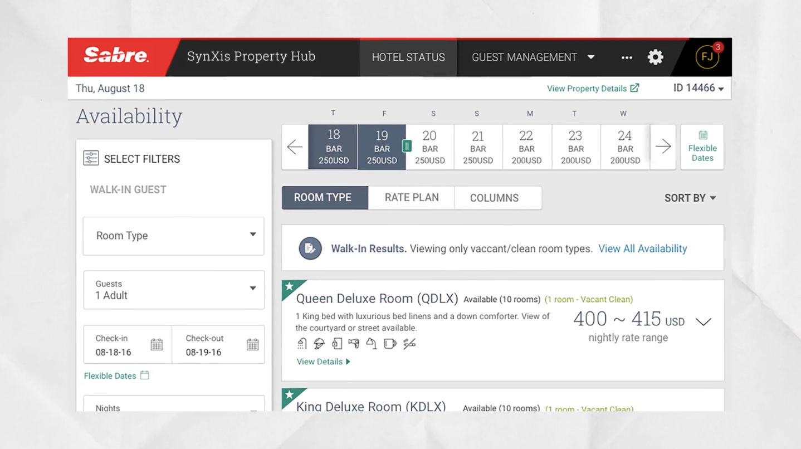Open the Nights dropdown
Screen dimensions: 801x449
(174, 404)
